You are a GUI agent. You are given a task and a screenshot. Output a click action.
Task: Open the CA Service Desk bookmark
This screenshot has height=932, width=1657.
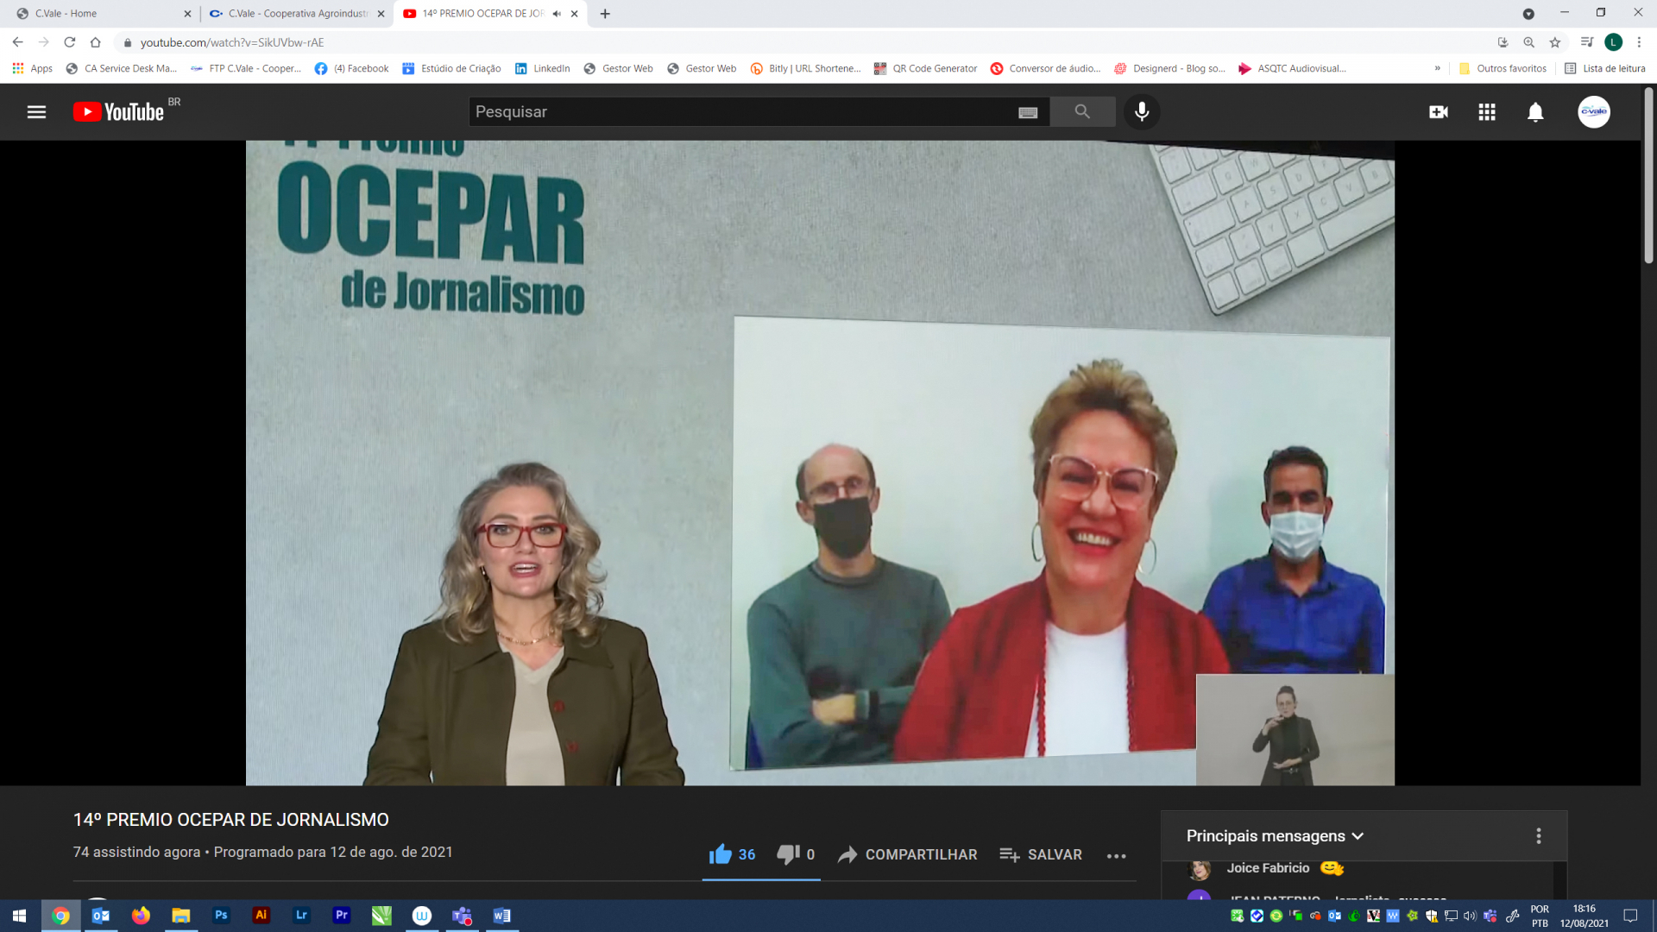[122, 68]
